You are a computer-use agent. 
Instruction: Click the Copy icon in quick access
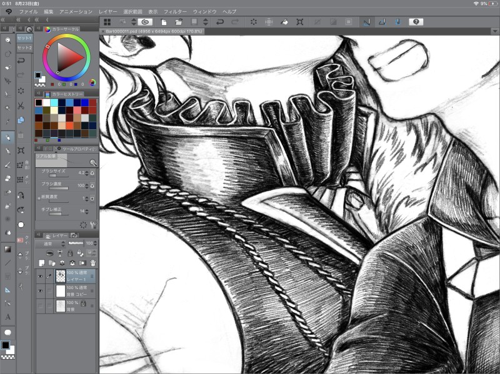tap(21, 120)
